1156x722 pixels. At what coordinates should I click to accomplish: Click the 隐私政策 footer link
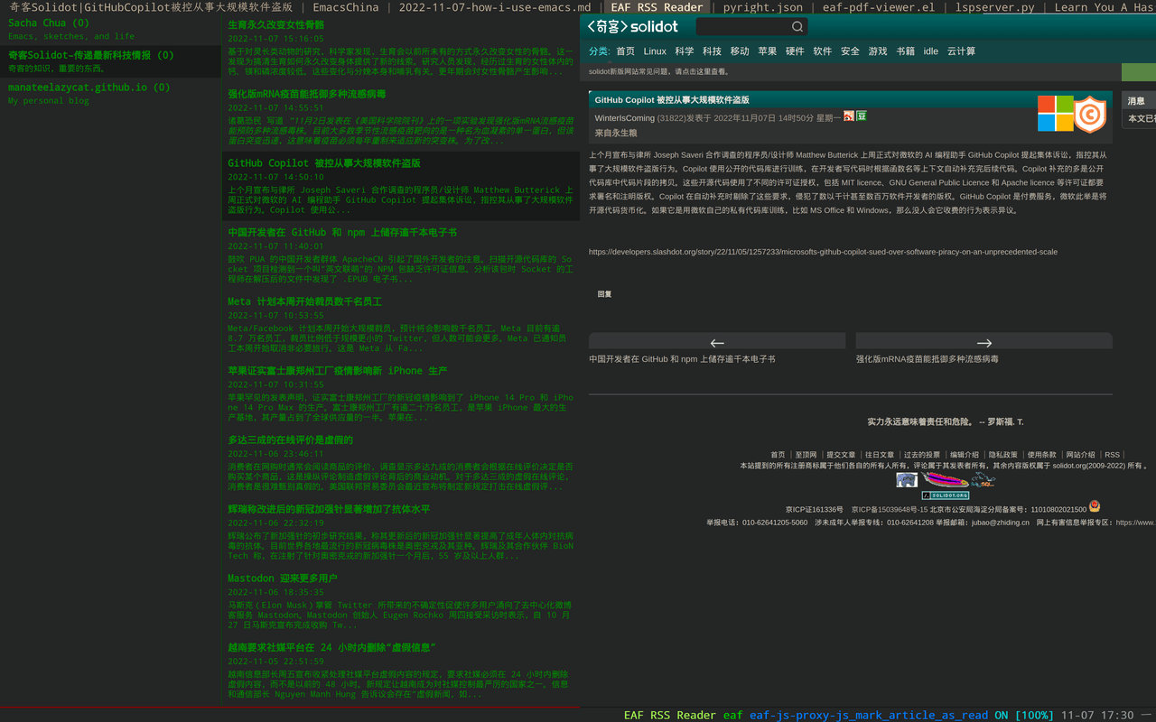(1002, 455)
